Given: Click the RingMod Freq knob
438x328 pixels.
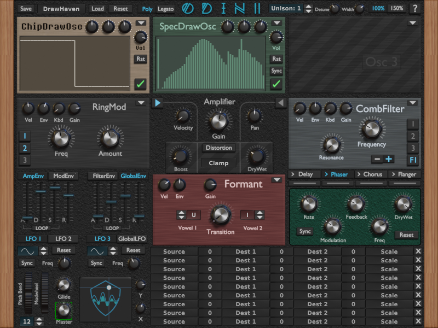Looking at the screenshot, I should click(61, 138).
